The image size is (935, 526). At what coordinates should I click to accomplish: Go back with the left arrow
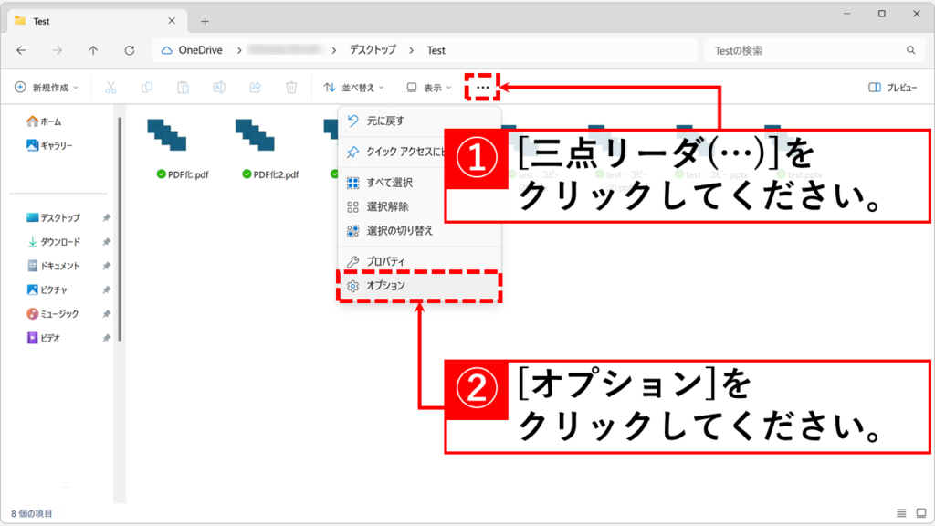tap(22, 51)
